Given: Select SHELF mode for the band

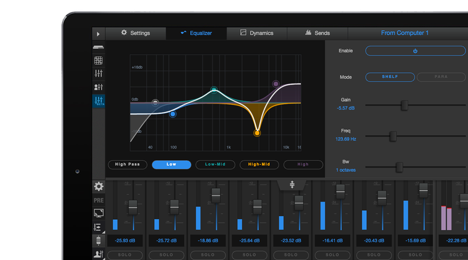Looking at the screenshot, I should tap(390, 77).
